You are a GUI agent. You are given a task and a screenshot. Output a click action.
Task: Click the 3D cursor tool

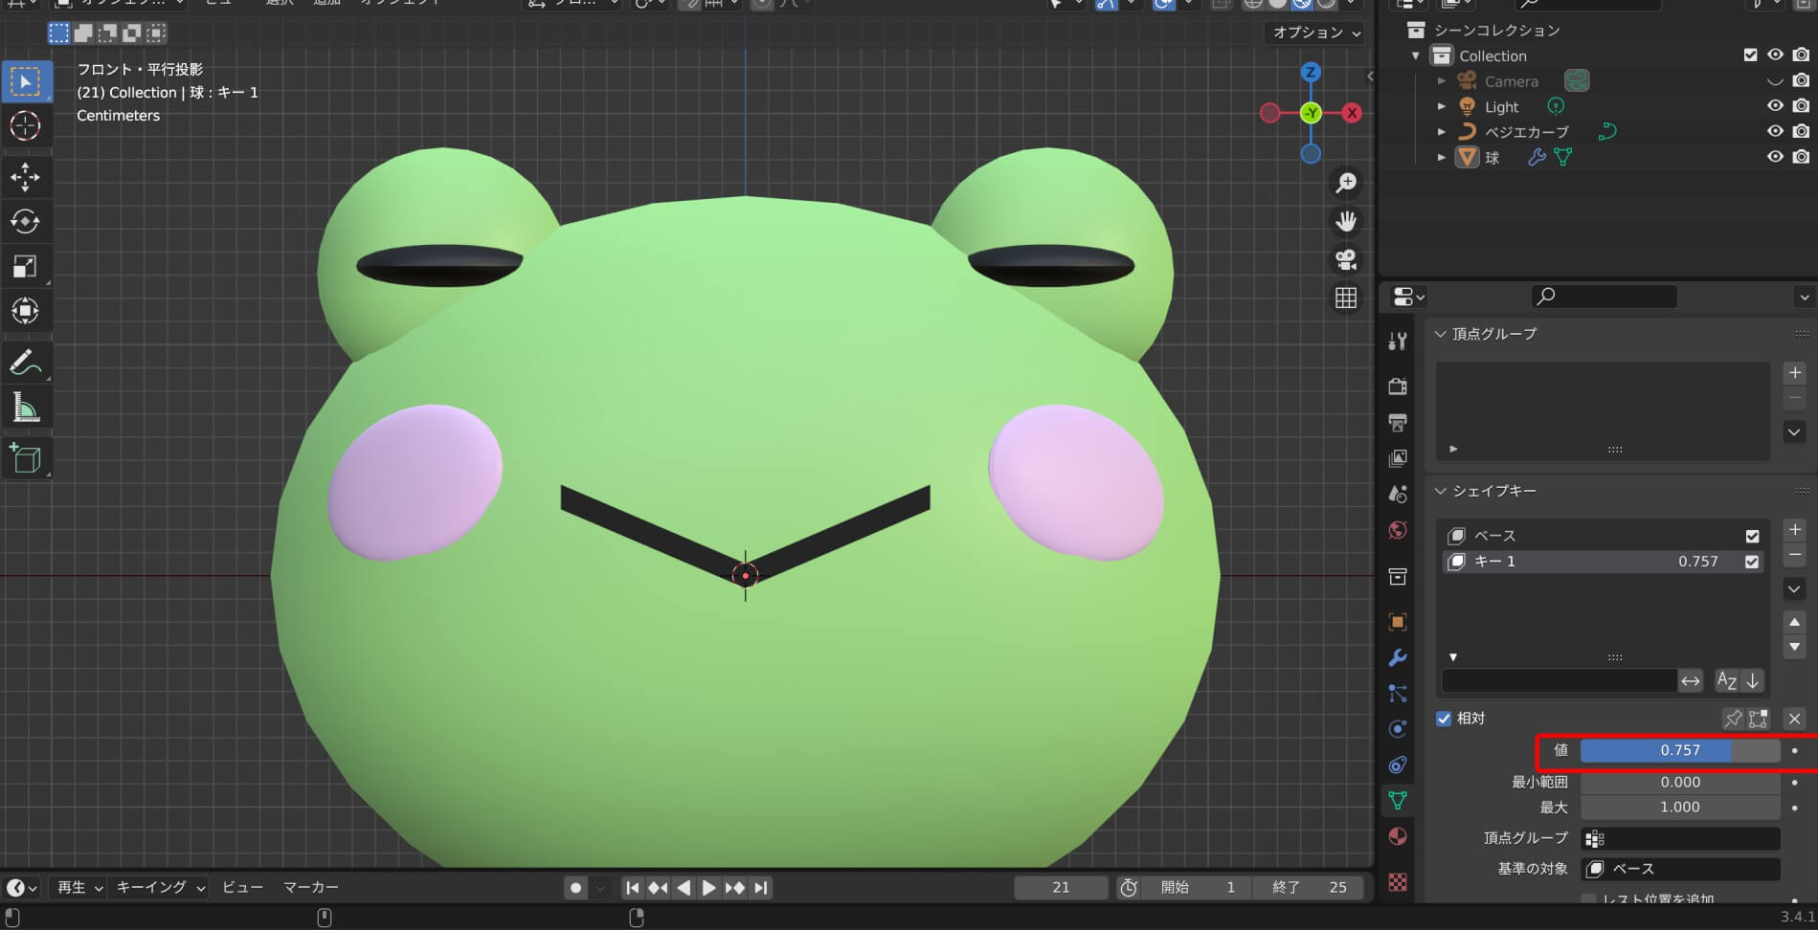click(25, 126)
